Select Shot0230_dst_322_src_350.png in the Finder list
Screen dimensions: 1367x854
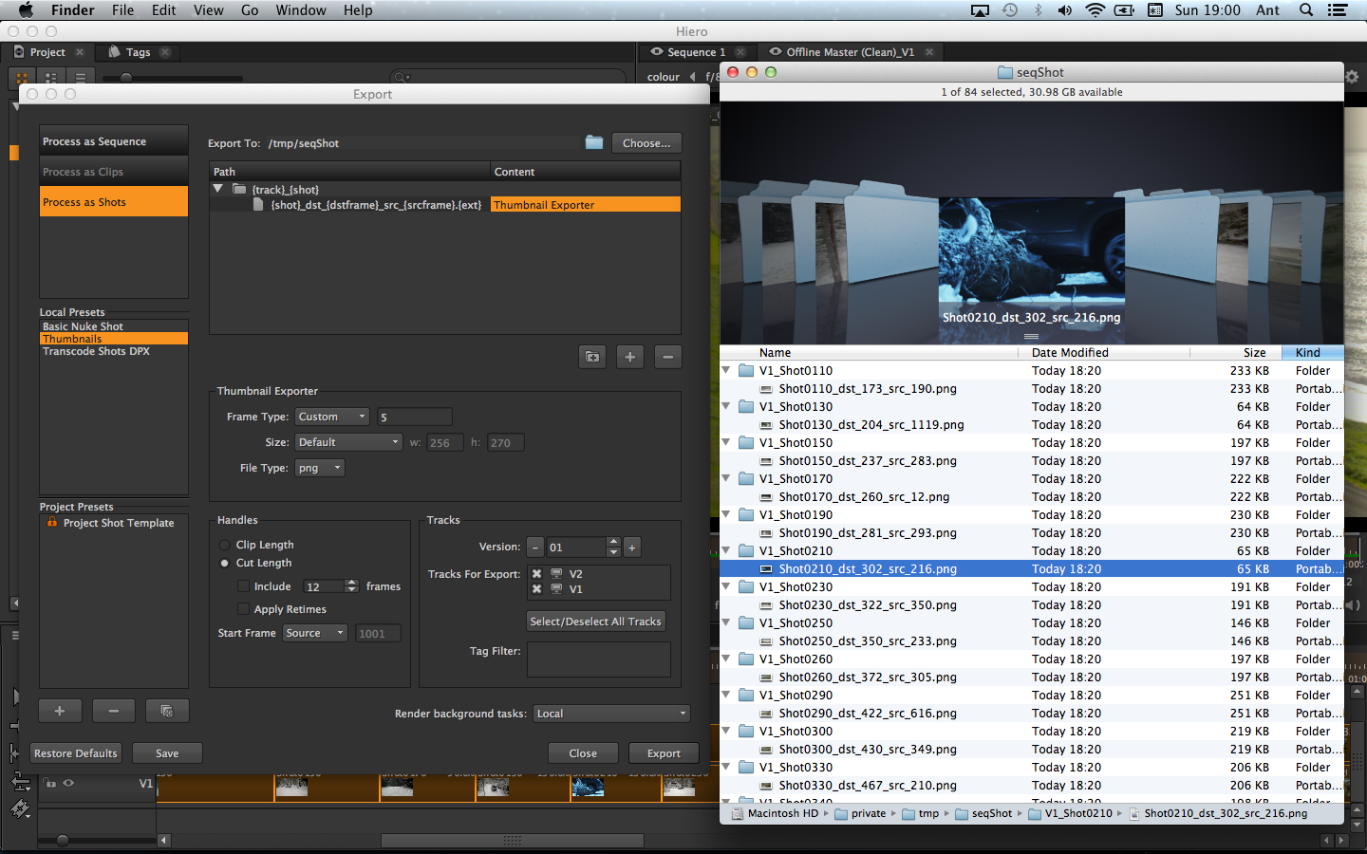tap(867, 605)
